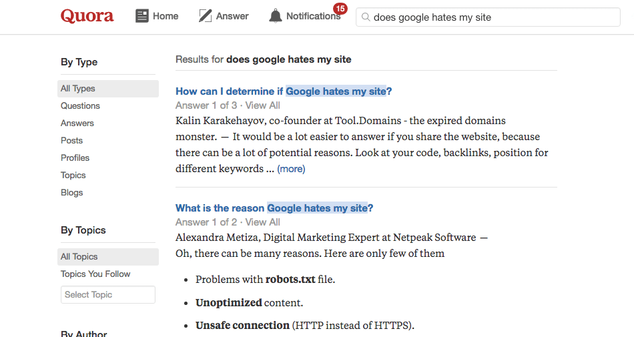Filter results by Questions
The height and width of the screenshot is (337, 634).
80,106
